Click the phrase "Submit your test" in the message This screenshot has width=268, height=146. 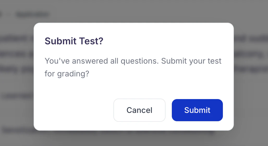[191, 61]
